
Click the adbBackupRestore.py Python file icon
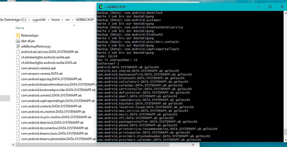click(18, 46)
